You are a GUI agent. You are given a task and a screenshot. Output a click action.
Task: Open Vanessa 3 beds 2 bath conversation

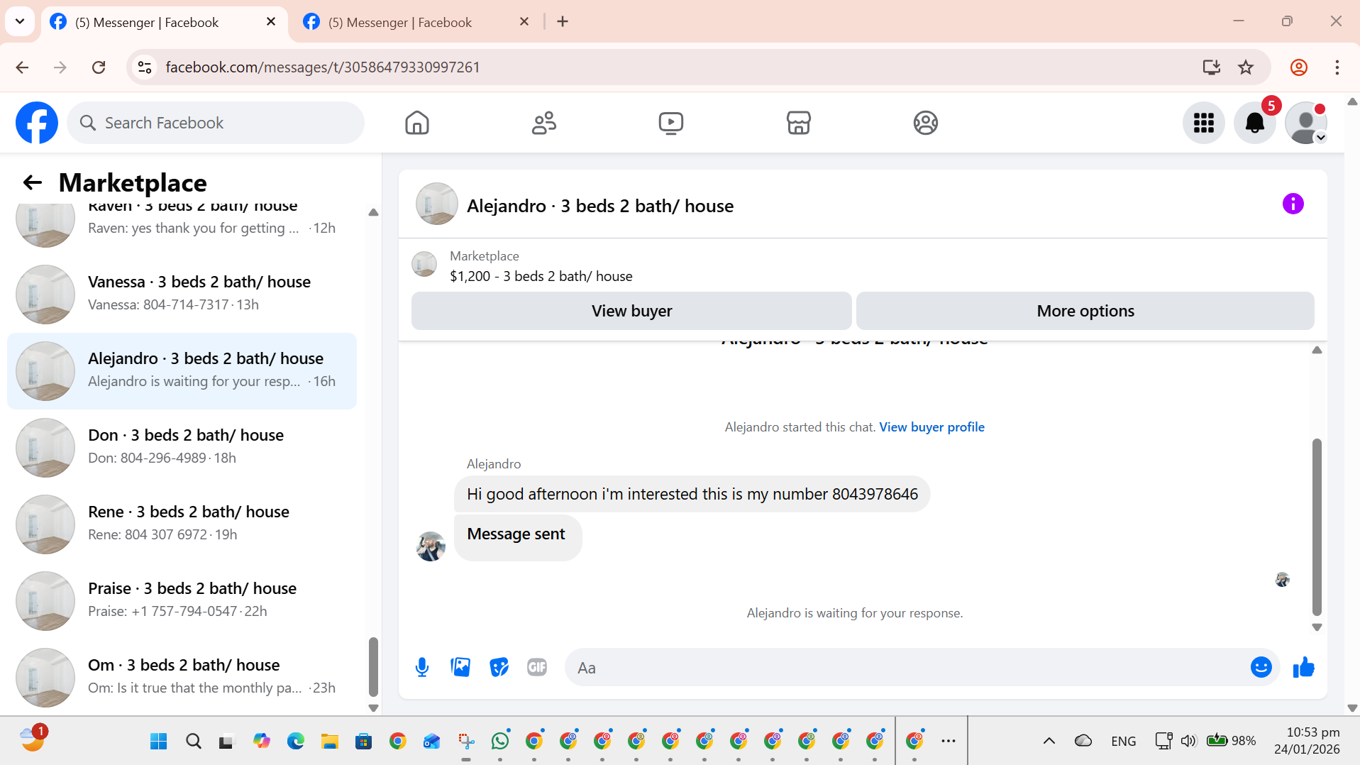[x=182, y=294]
